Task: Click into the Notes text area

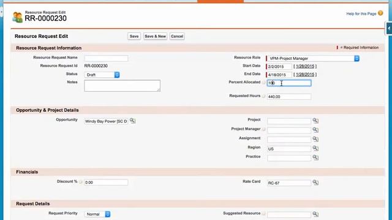Action: coord(123,86)
